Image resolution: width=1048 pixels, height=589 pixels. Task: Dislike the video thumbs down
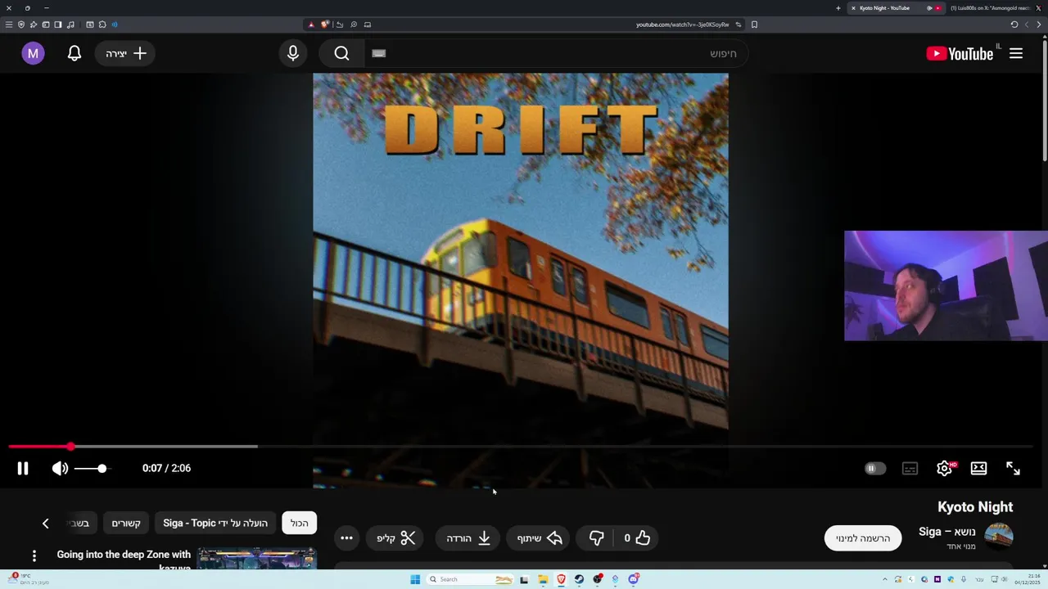[x=596, y=537]
